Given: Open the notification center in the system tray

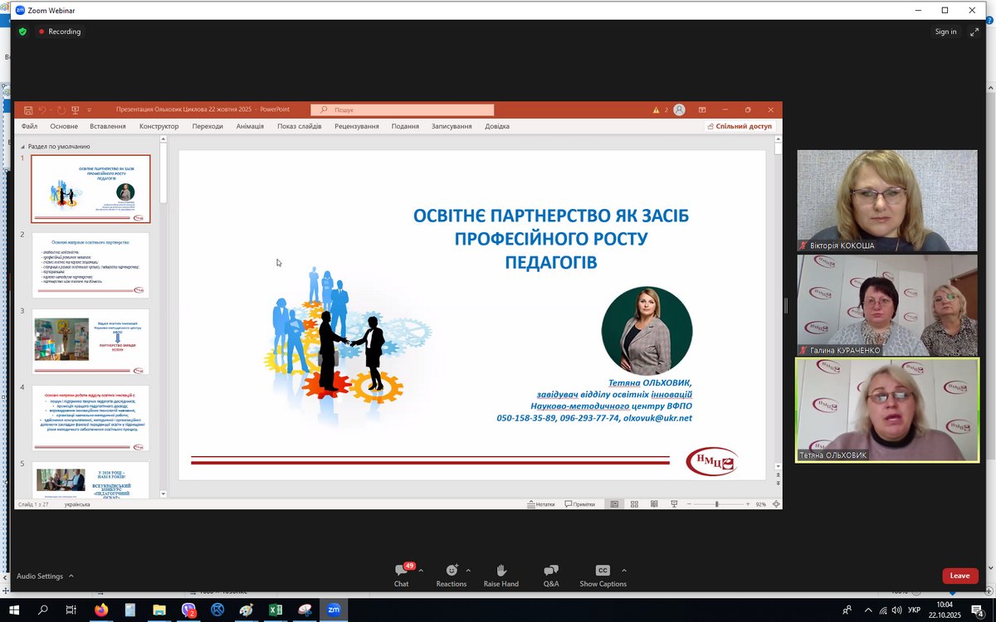Looking at the screenshot, I should coord(977,610).
